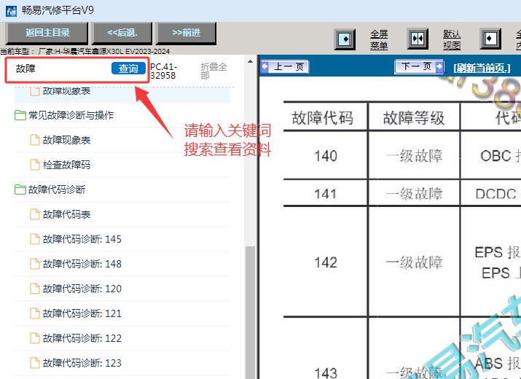Click the document icon beside 故障代码诊断: 122

[35, 338]
